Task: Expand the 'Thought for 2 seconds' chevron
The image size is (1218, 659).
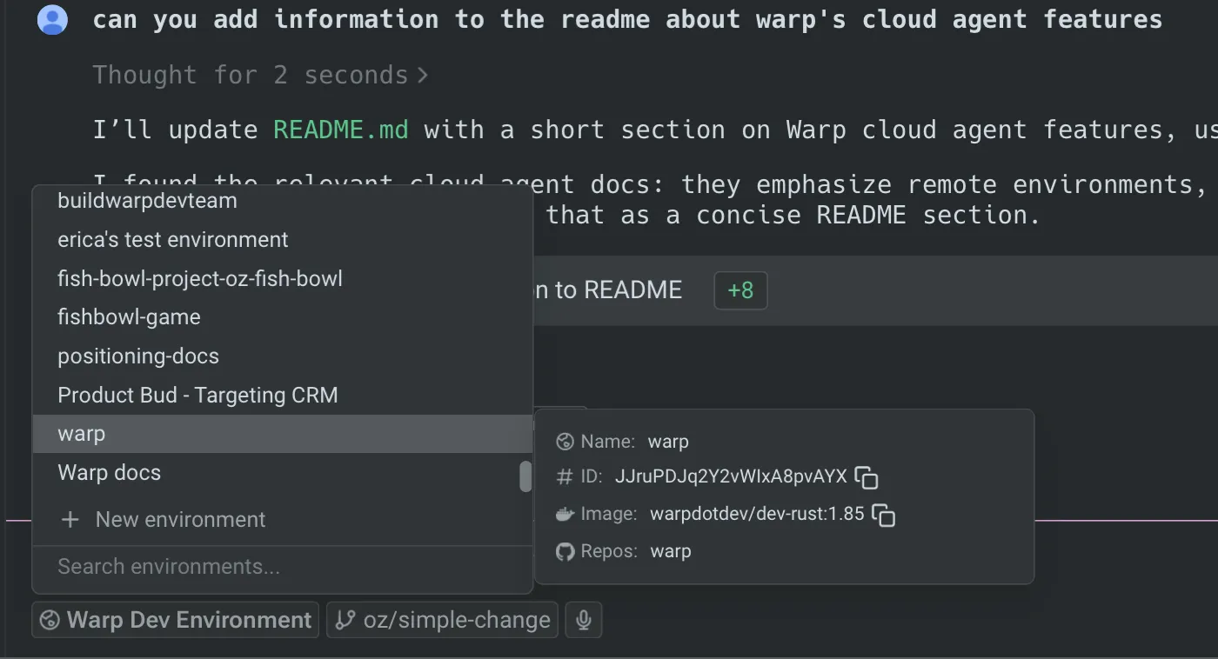Action: pos(423,76)
